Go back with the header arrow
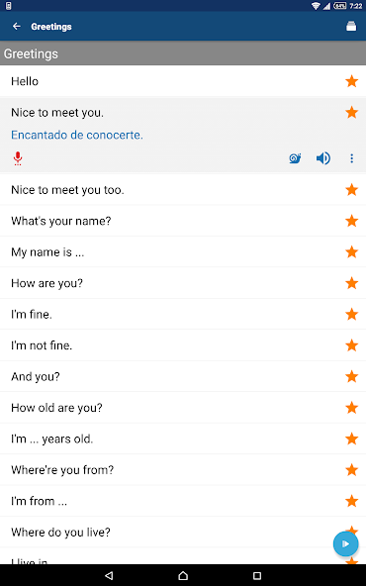The width and height of the screenshot is (366, 586). (17, 26)
